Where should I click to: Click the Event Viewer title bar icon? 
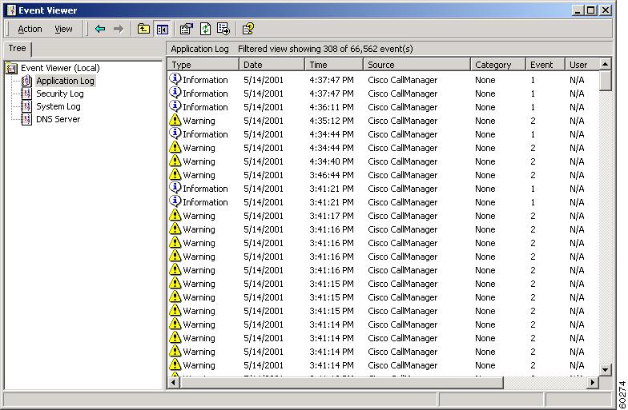pos(11,10)
